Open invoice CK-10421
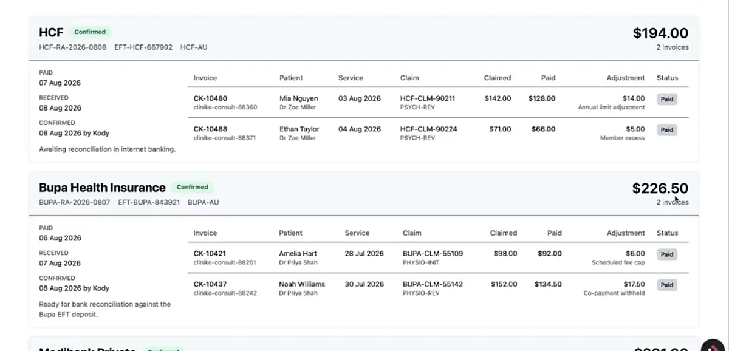This screenshot has height=351, width=729. tap(210, 253)
